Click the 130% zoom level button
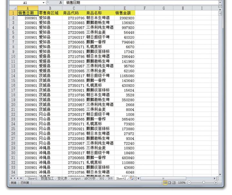Viewport: 232px width, 195px height. (x=182, y=183)
